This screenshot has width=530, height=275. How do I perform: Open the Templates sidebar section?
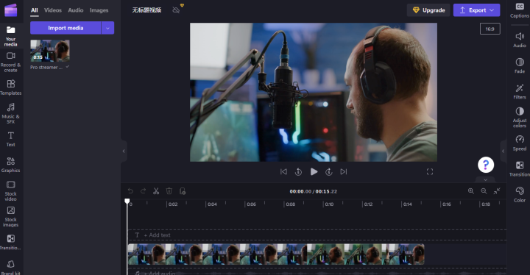pos(10,87)
